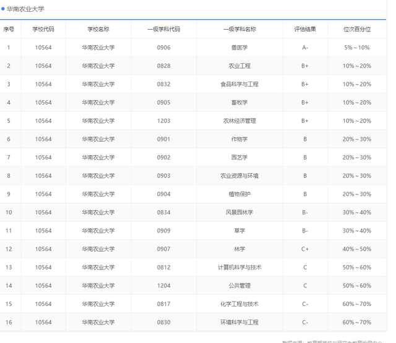Select the 园艺学 subject cell
This screenshot has width=396, height=343.
point(239,158)
